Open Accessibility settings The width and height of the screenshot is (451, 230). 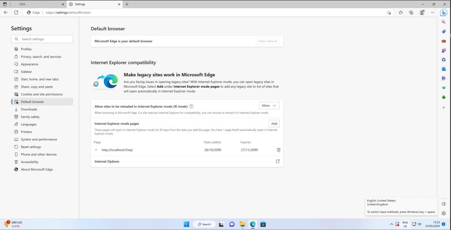tap(42, 162)
